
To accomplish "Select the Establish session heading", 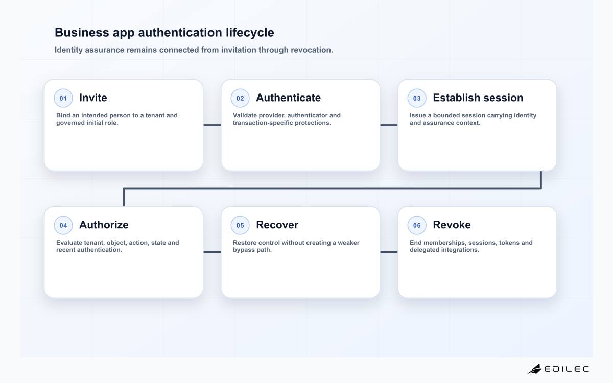I will point(478,98).
